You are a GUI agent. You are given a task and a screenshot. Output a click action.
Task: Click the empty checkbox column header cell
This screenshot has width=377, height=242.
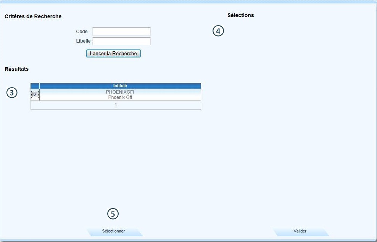(35, 86)
